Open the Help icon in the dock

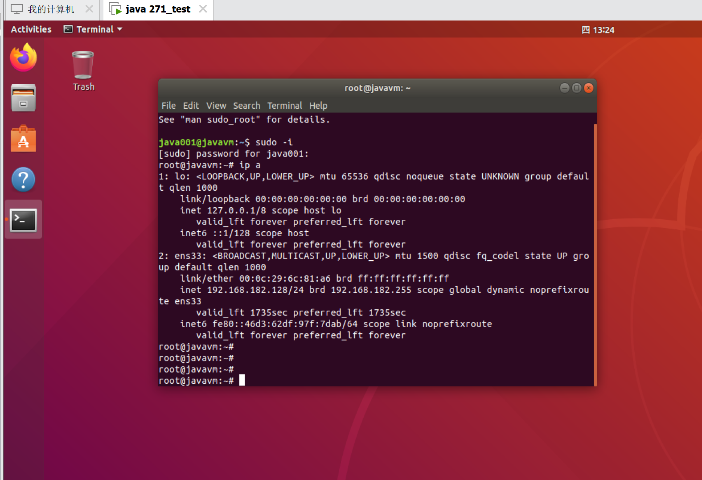pos(23,180)
